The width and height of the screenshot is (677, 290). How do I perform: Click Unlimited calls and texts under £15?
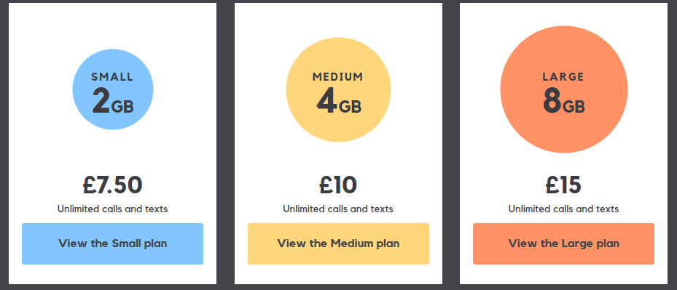(564, 209)
